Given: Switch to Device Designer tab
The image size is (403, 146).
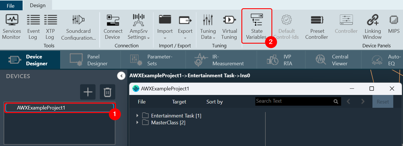Looking at the screenshot, I should [x=30, y=60].
